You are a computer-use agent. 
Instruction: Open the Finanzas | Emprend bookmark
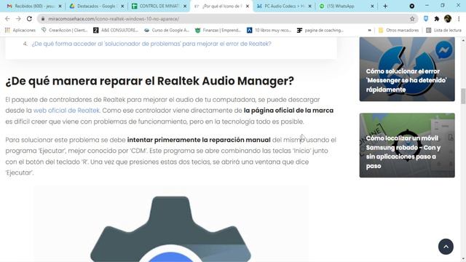(218, 30)
